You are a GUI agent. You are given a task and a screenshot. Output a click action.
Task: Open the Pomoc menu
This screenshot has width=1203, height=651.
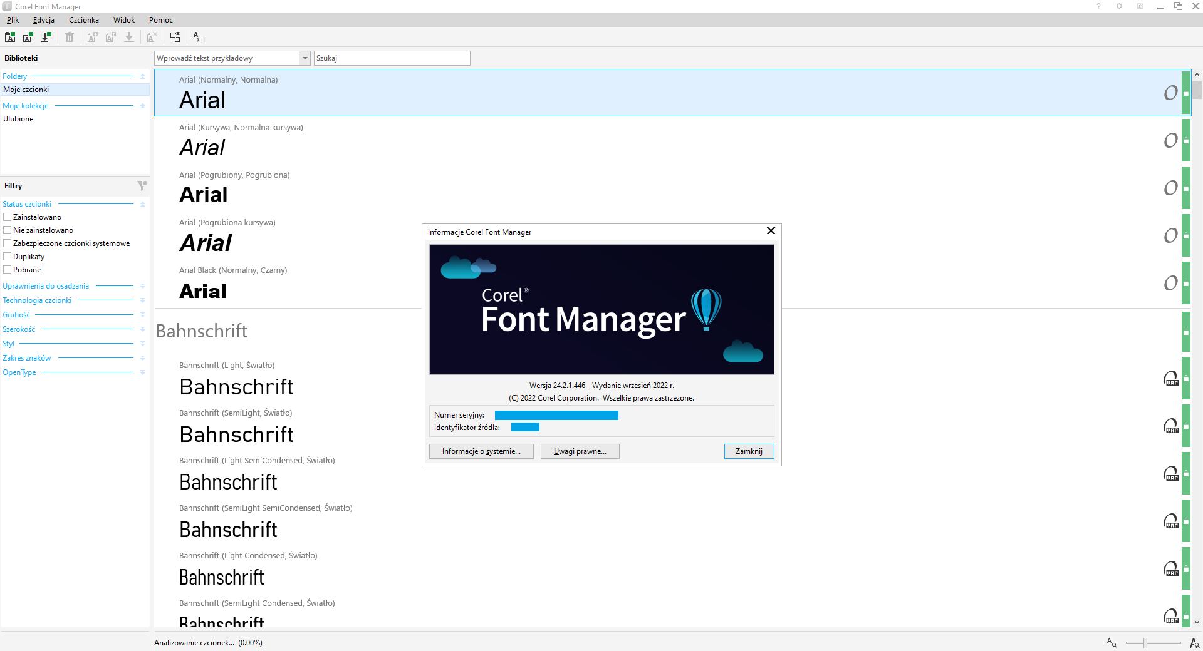[161, 20]
